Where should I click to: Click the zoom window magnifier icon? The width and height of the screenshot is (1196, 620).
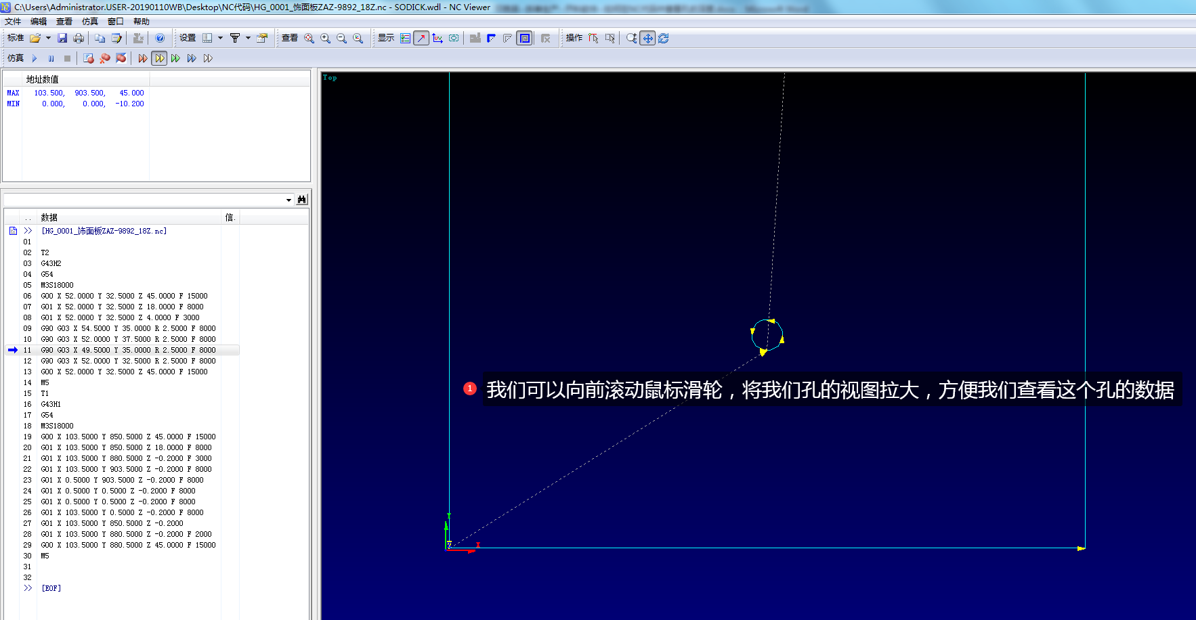point(358,39)
